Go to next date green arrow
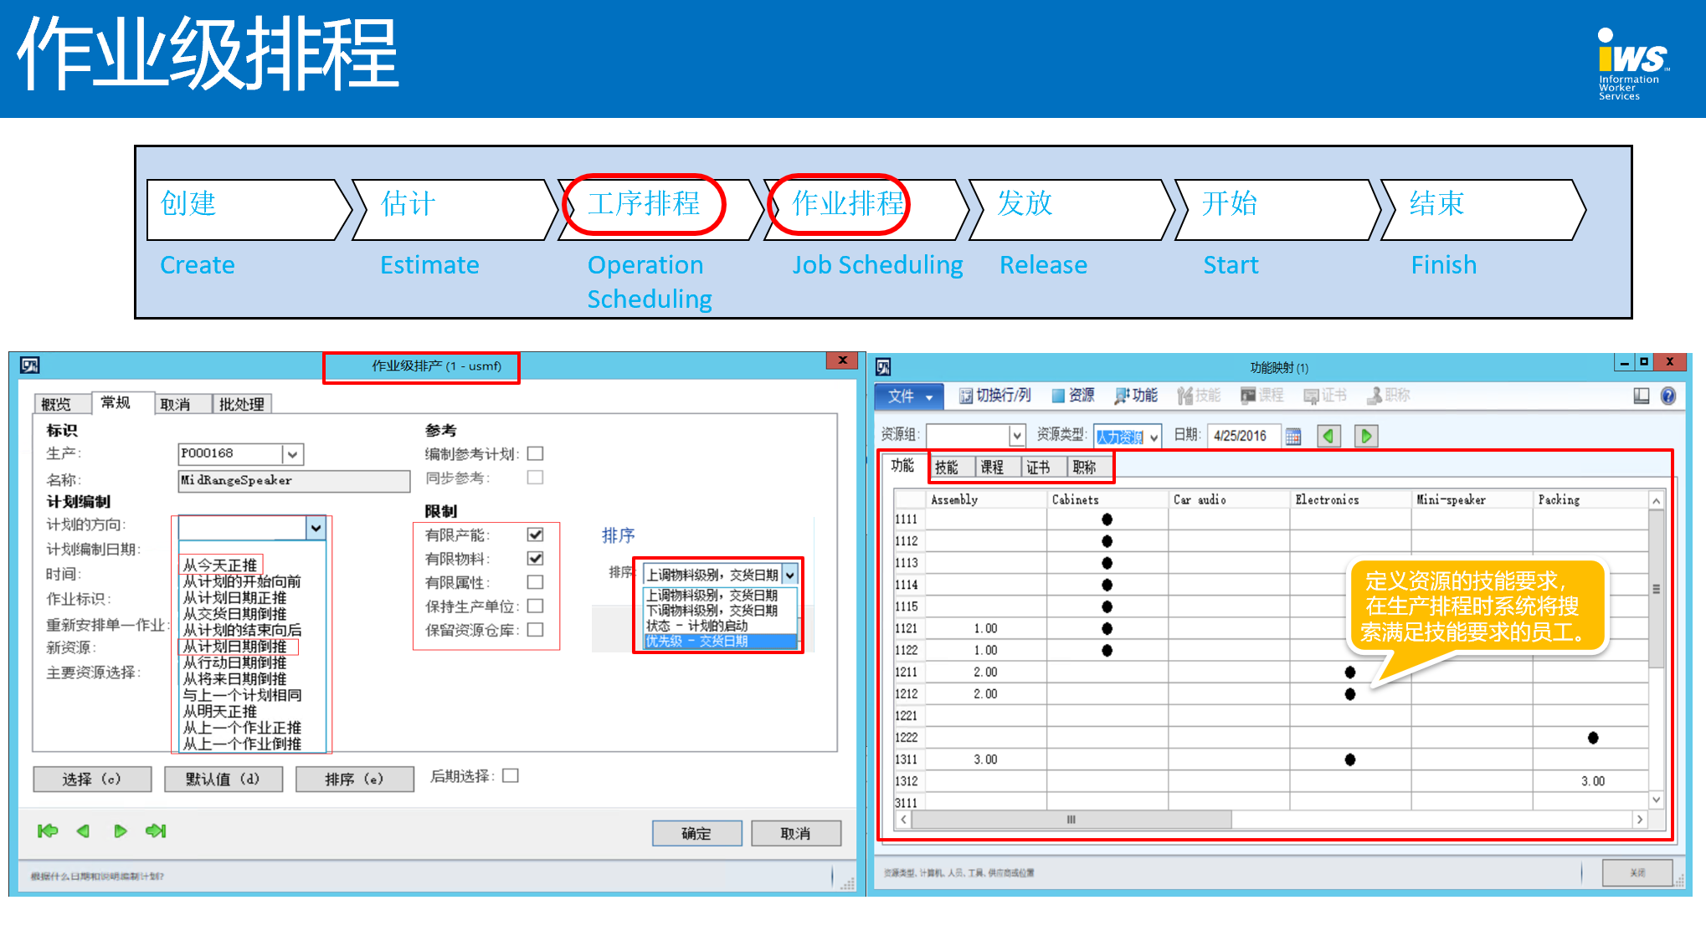1706x936 pixels. pos(1366,436)
